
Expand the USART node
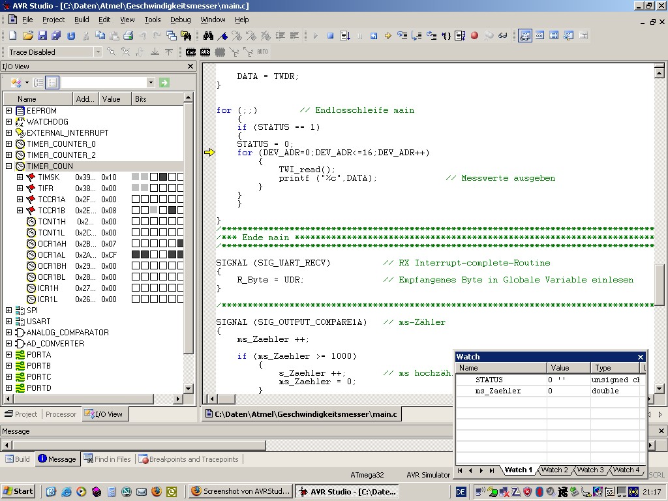(x=8, y=321)
